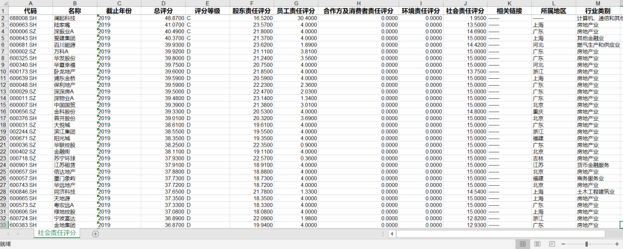The width and height of the screenshot is (623, 249).
Task: Select column D header
Action: tap(163, 3)
